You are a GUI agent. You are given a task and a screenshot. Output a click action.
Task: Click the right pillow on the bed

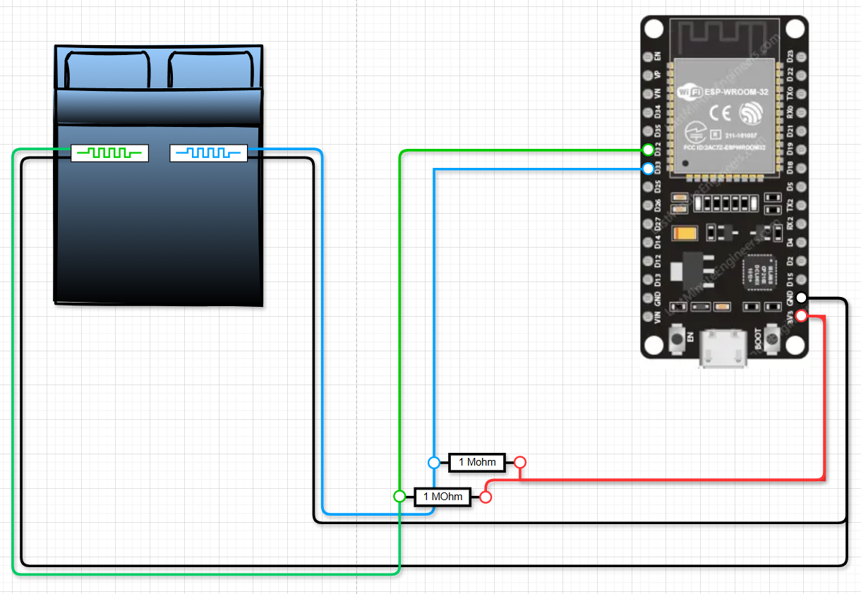coord(212,70)
